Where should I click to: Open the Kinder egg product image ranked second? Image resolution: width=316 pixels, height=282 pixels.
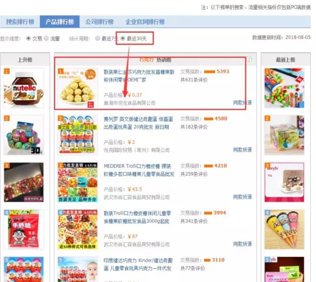tap(78, 135)
